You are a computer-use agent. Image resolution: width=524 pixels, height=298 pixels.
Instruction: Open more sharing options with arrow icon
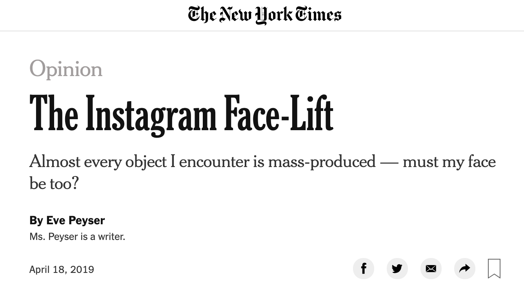click(465, 269)
